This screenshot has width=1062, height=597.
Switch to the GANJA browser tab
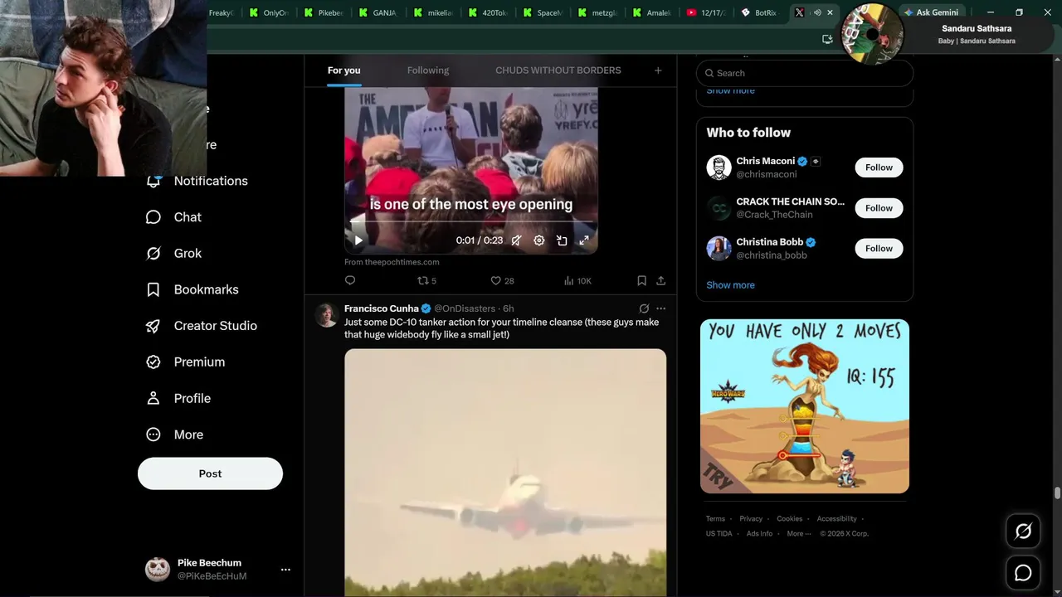tap(378, 12)
